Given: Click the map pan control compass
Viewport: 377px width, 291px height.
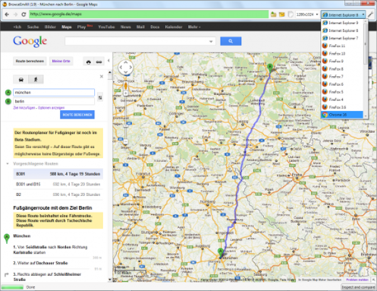Looking at the screenshot, I should click(126, 67).
